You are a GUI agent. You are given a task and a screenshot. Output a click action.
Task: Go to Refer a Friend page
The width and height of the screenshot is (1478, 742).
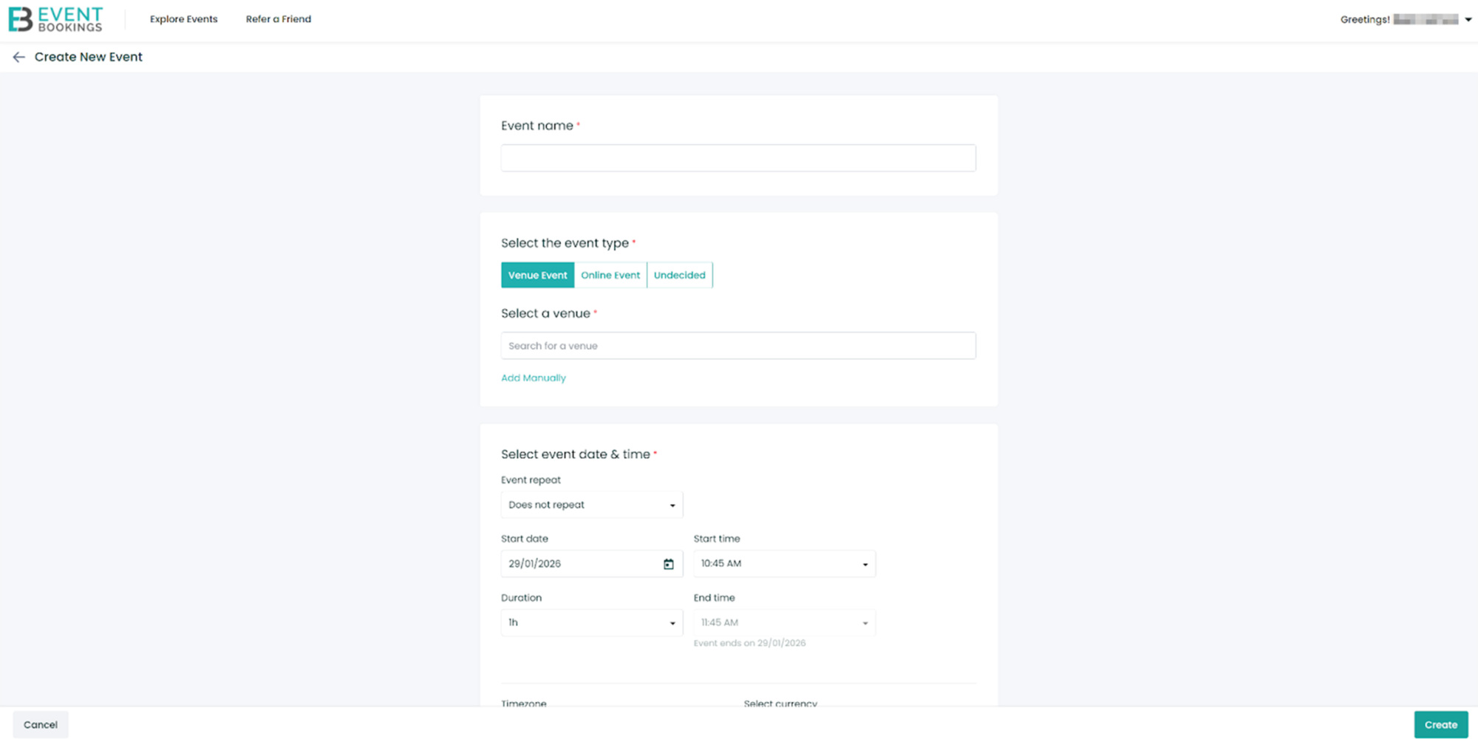click(x=278, y=19)
